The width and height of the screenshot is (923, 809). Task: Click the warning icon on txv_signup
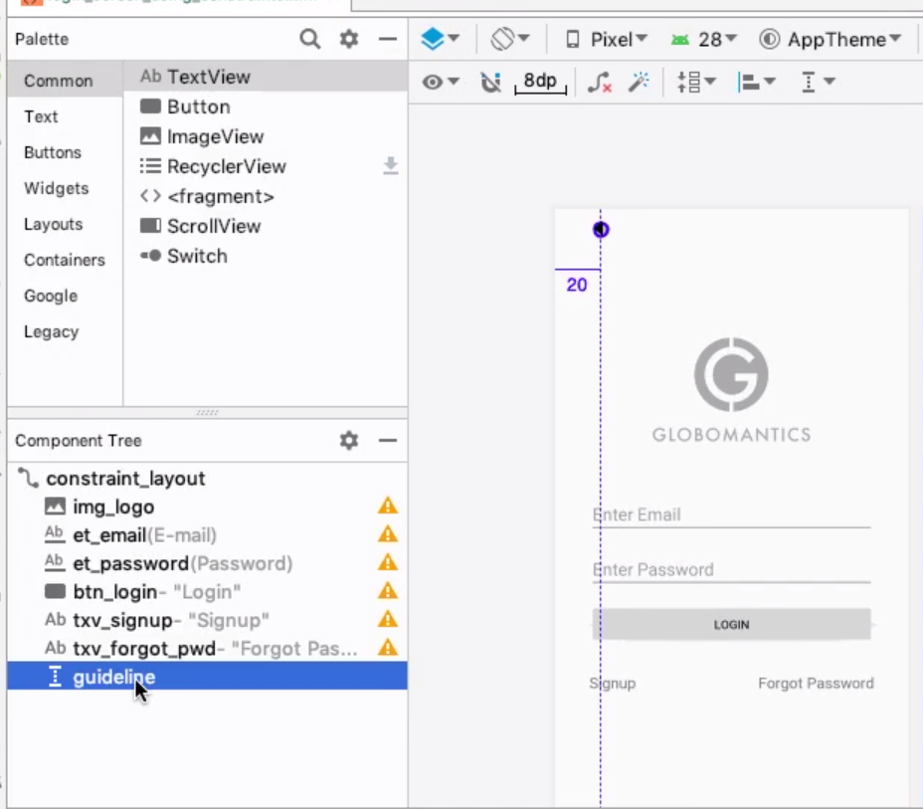[x=388, y=619]
